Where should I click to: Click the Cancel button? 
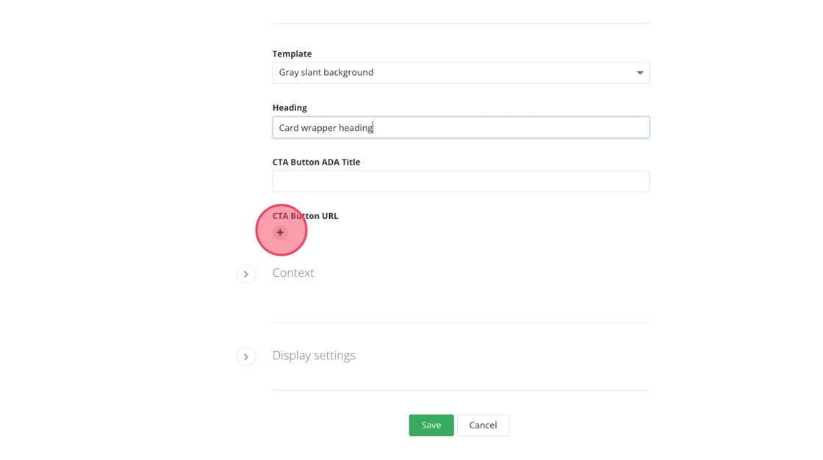483,425
